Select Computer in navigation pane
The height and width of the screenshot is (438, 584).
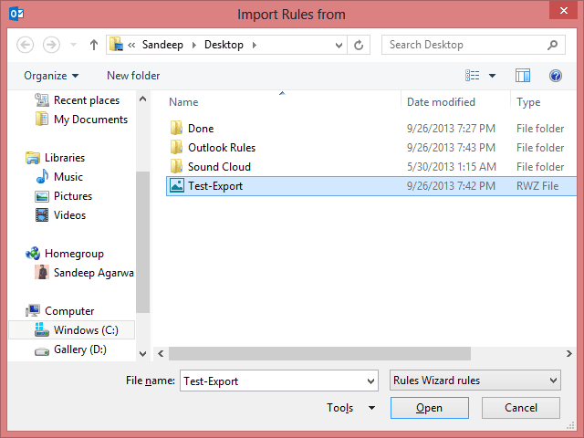click(x=60, y=310)
